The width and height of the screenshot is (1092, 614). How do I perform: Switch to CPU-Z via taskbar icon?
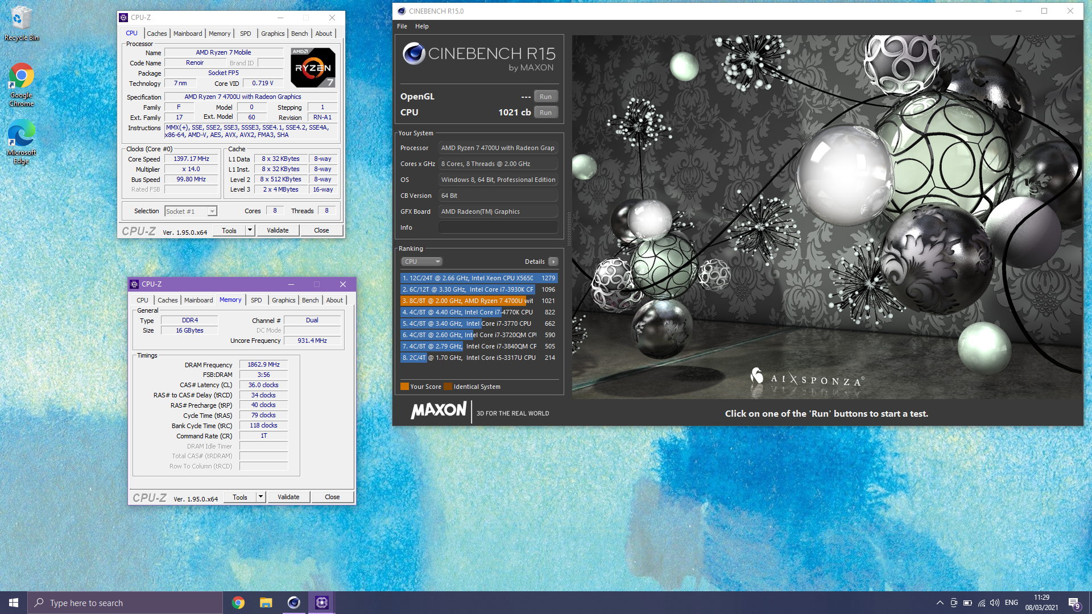point(322,603)
